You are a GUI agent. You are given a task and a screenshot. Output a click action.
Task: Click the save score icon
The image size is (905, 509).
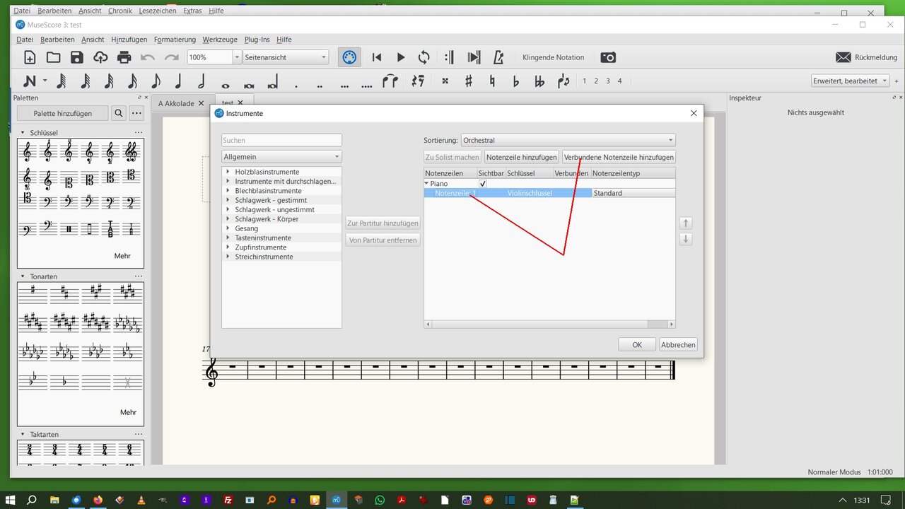(77, 57)
